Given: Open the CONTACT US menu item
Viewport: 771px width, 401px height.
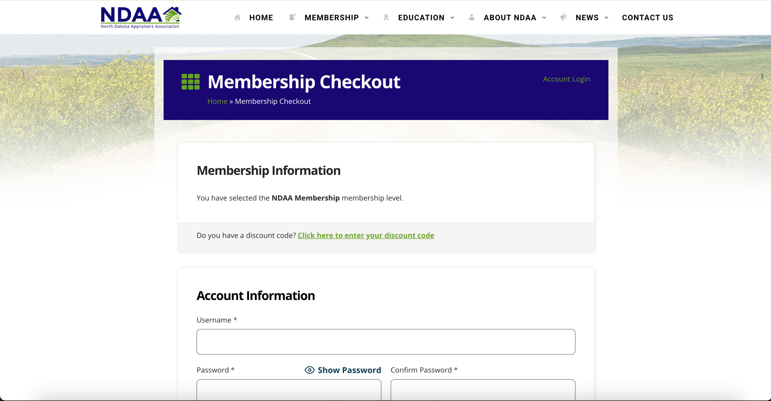Looking at the screenshot, I should coord(648,18).
